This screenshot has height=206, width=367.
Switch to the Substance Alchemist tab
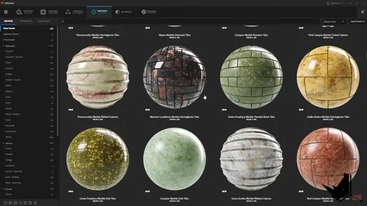coord(74,12)
